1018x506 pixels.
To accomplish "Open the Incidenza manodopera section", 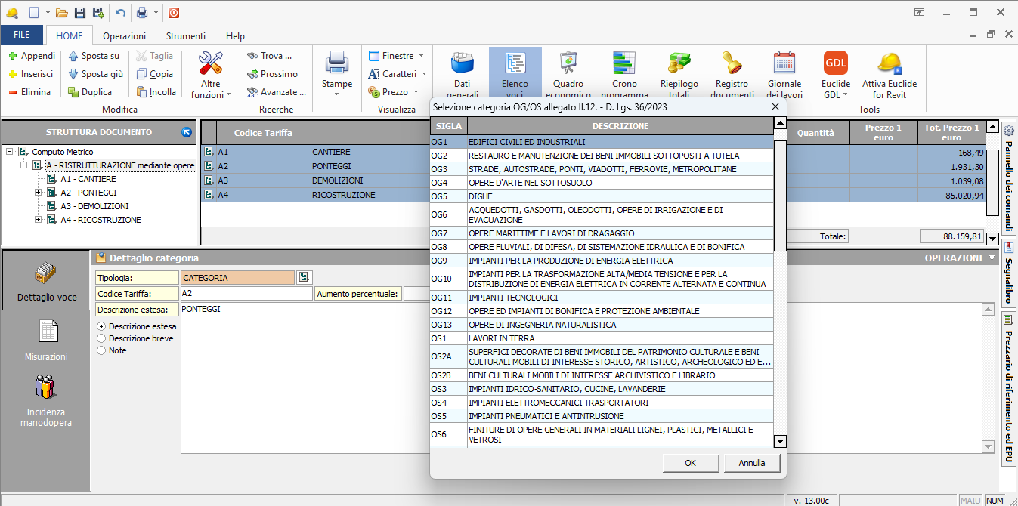I will [46, 389].
